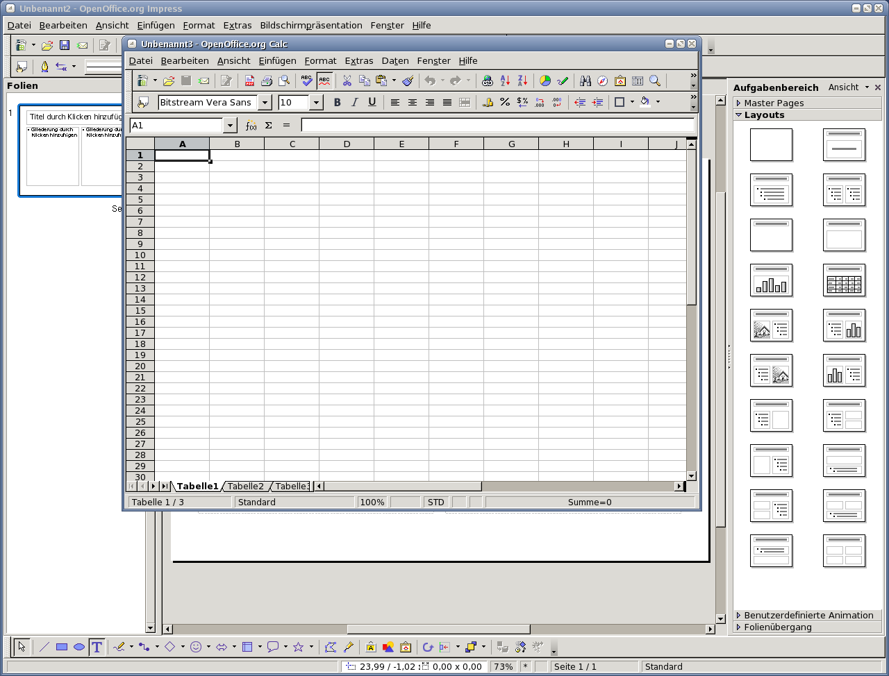Open the Borders dropdown arrow in Calc
This screenshot has height=676, width=889.
tap(632, 102)
